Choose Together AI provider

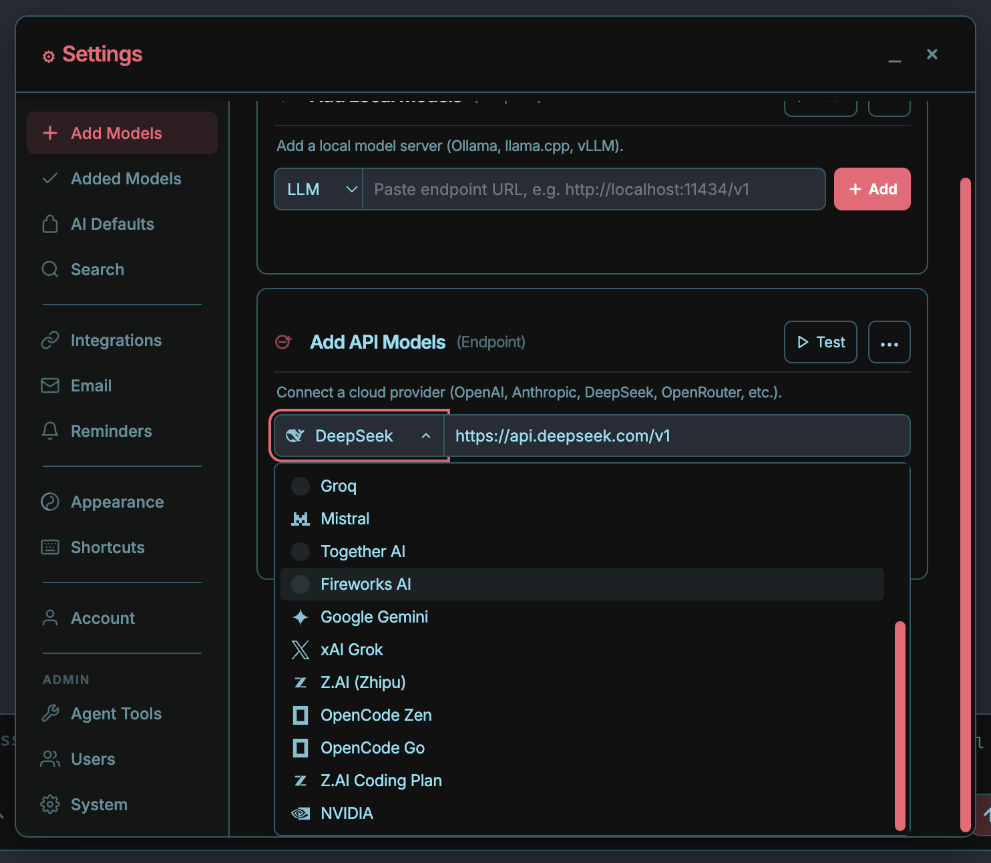(x=582, y=551)
